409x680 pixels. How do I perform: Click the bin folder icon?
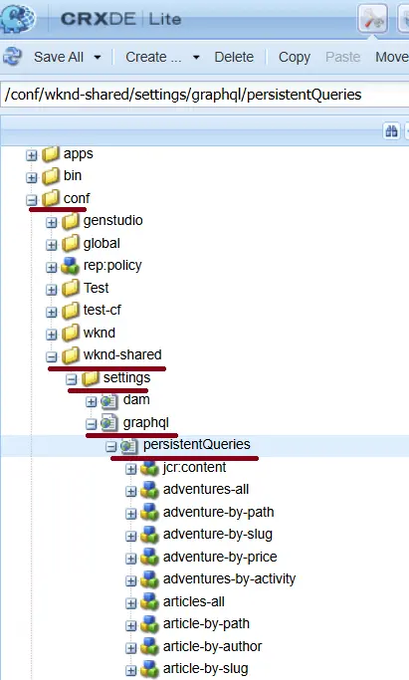(x=51, y=175)
